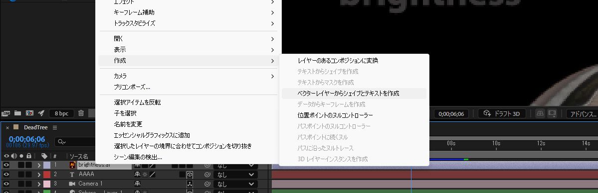Click the new composition icon
Screen dimensions: 598x193
pyautogui.click(x=29, y=113)
